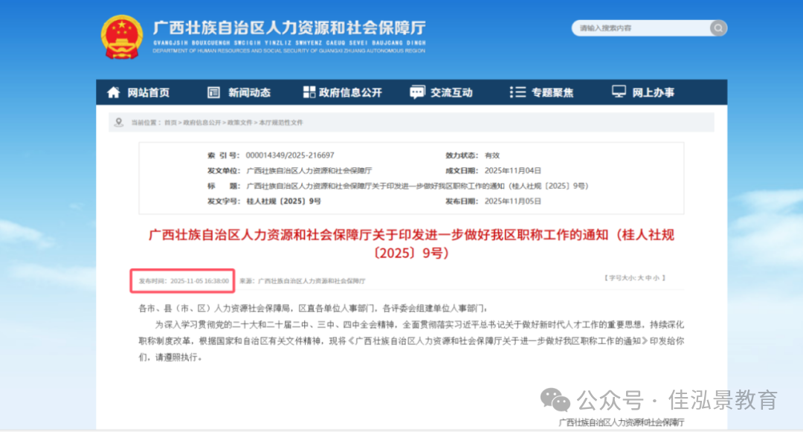Screen dimensions: 803x432
Task: Click 政策文件 breadcrumb link
Action: [239, 123]
